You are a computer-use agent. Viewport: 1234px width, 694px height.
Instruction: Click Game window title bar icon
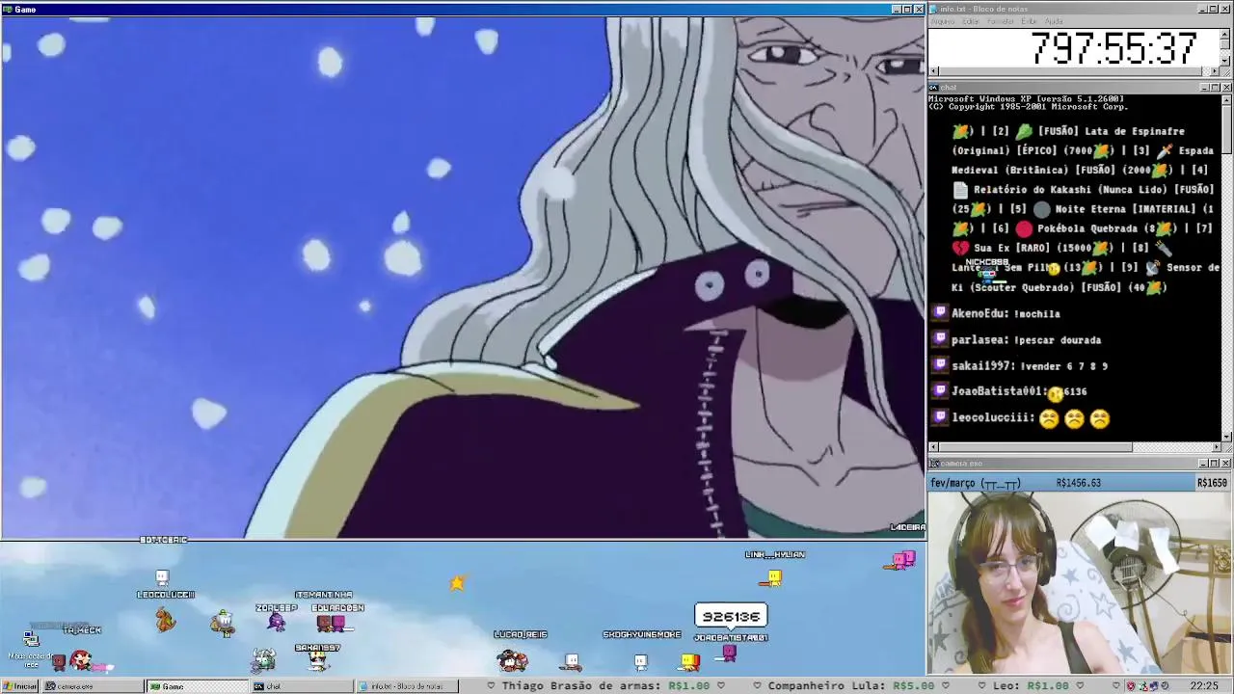tap(8, 9)
